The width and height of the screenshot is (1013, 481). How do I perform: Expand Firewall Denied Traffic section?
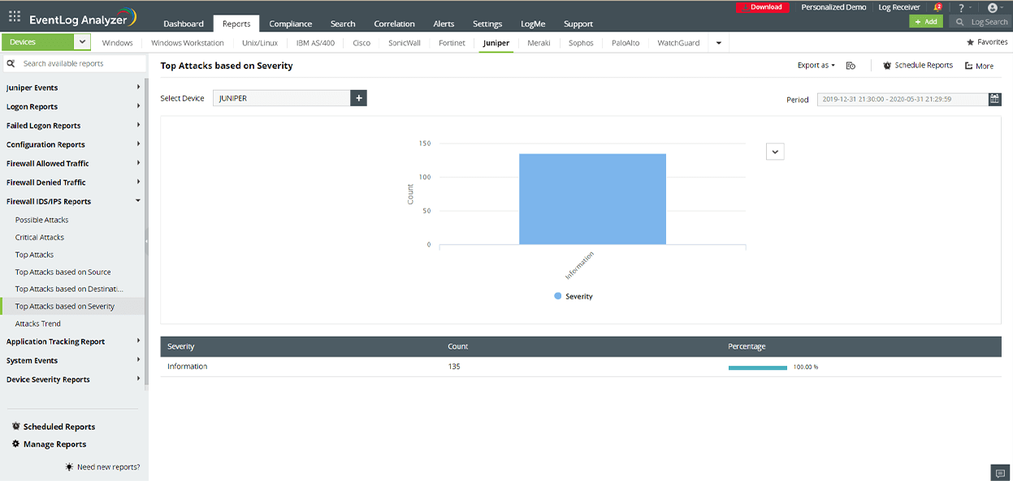73,183
